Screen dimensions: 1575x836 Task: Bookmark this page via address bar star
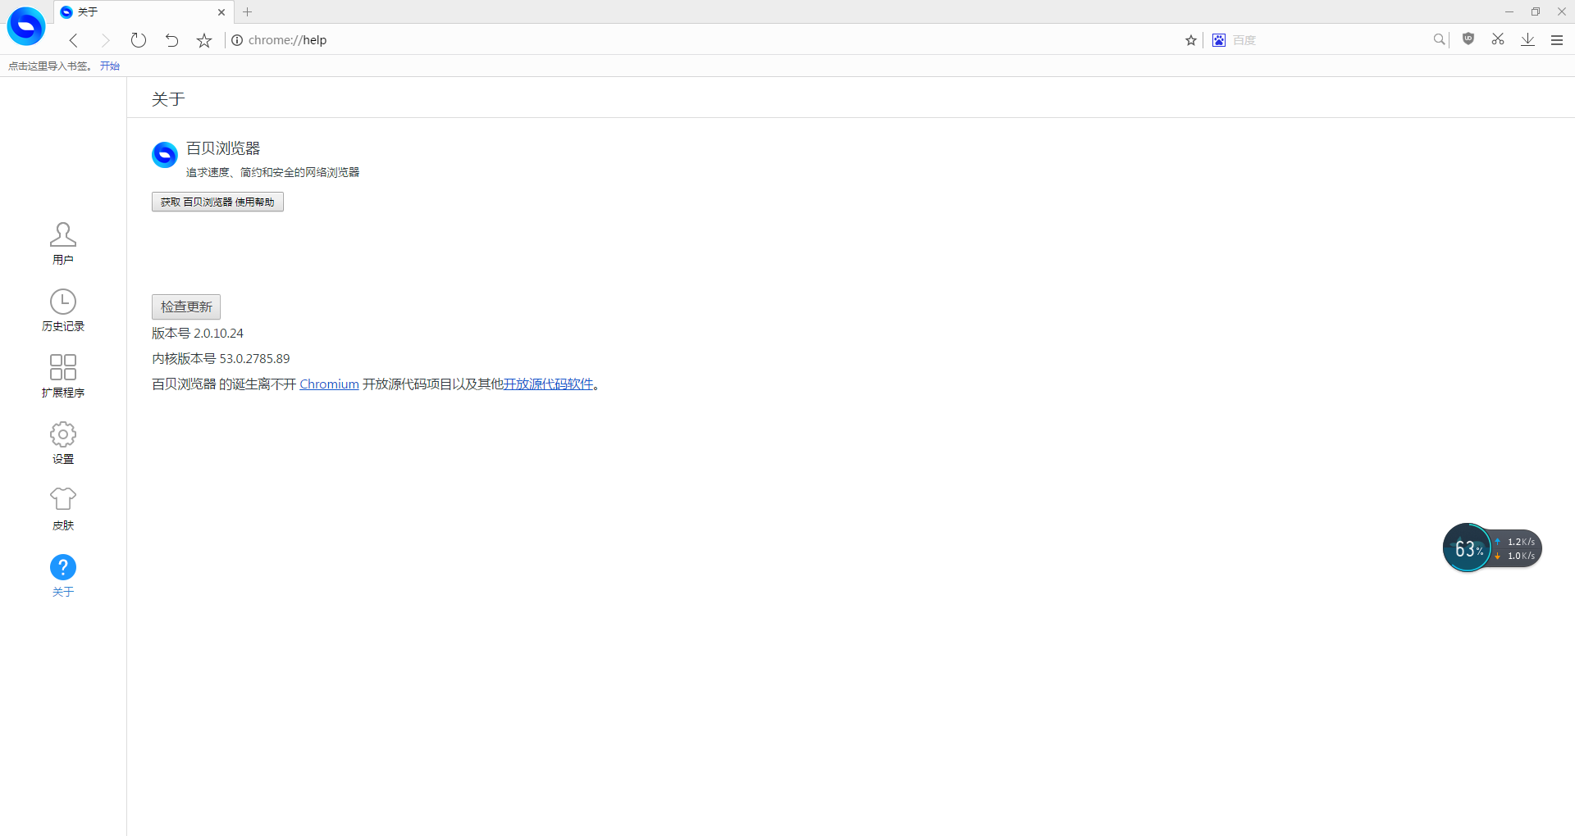(x=1191, y=40)
